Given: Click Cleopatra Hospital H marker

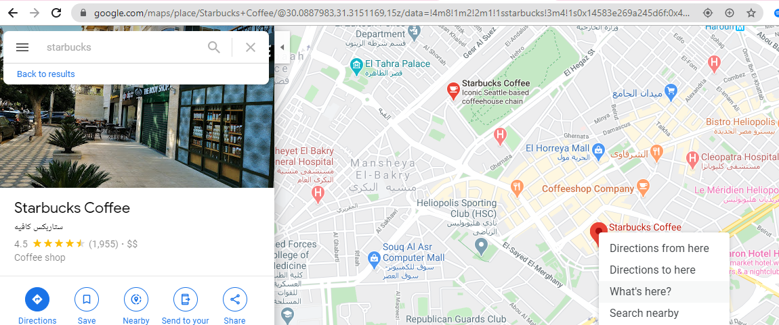Looking at the screenshot, I should (x=692, y=159).
